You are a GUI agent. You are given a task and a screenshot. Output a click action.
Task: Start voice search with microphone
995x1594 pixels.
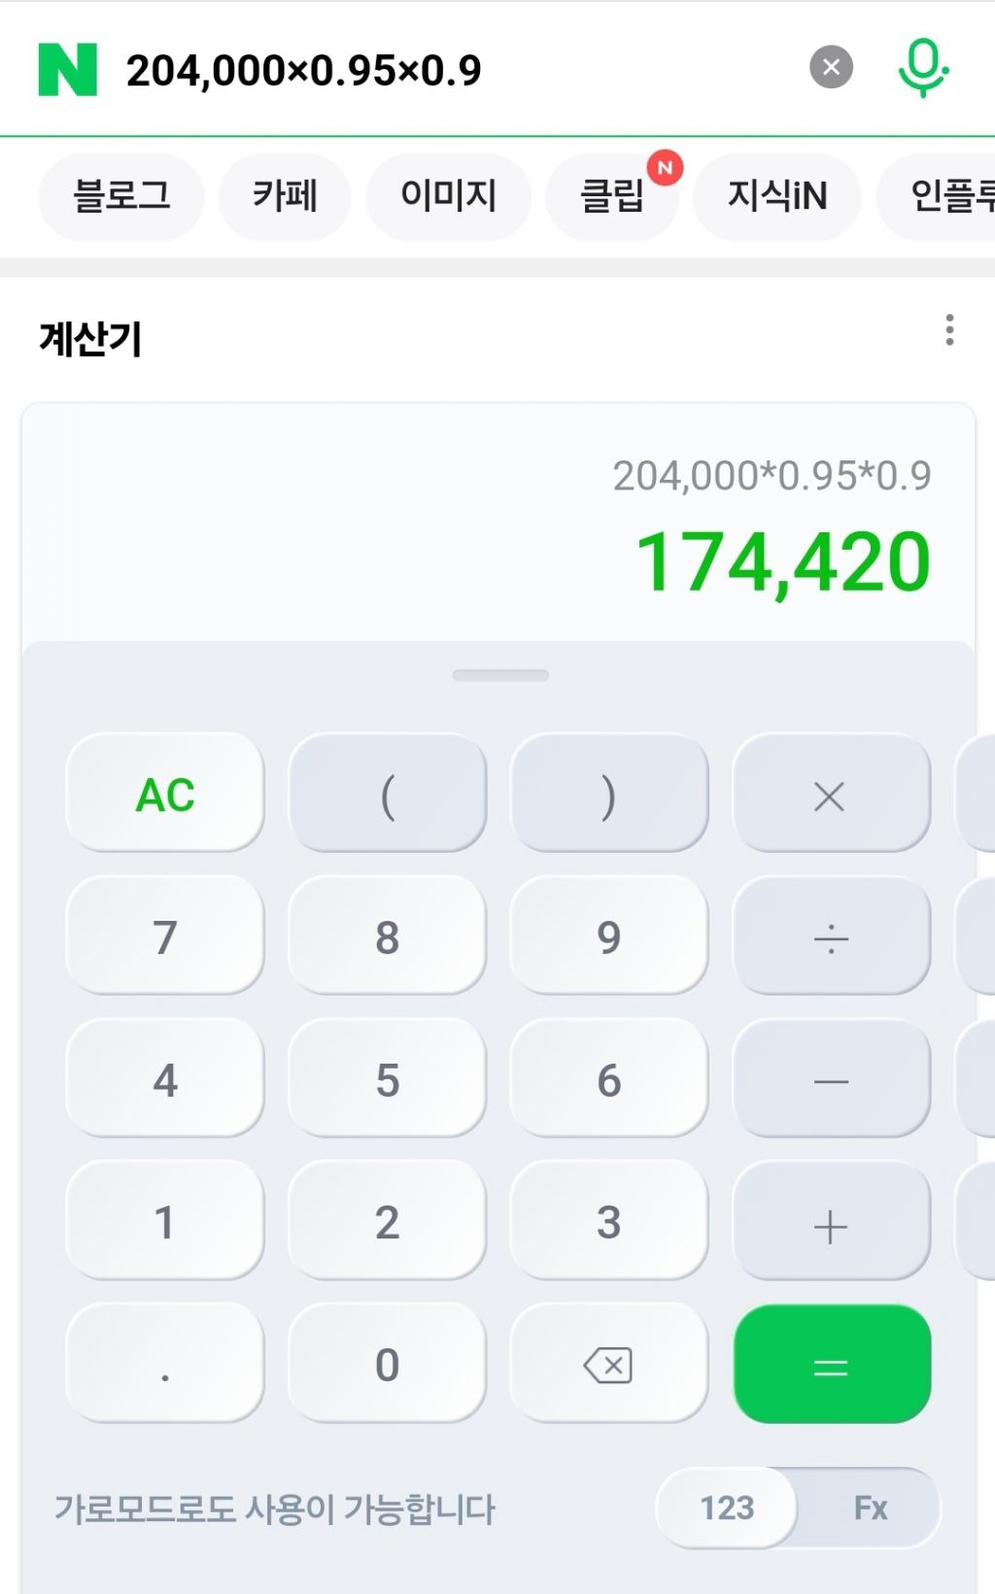(x=921, y=67)
